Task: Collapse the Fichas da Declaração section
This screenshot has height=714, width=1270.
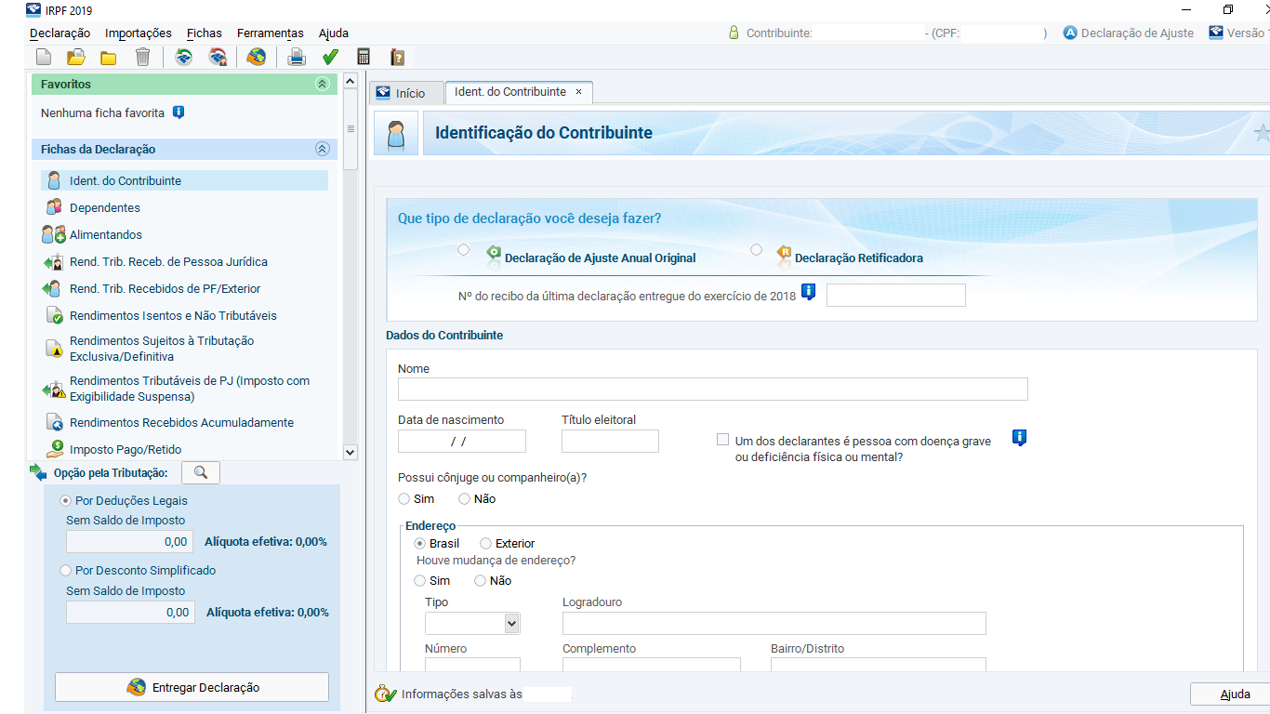Action: point(323,149)
